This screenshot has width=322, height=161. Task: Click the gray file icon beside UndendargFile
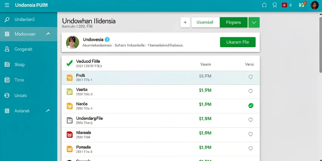click(x=69, y=120)
